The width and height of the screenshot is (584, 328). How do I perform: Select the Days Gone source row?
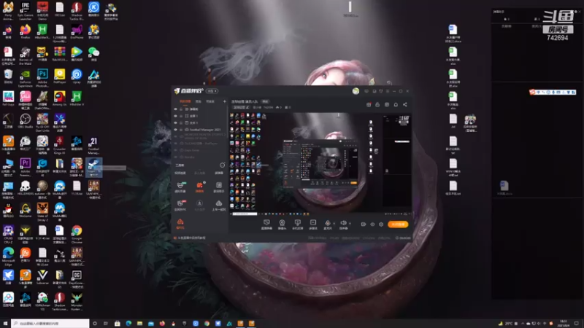[200, 150]
